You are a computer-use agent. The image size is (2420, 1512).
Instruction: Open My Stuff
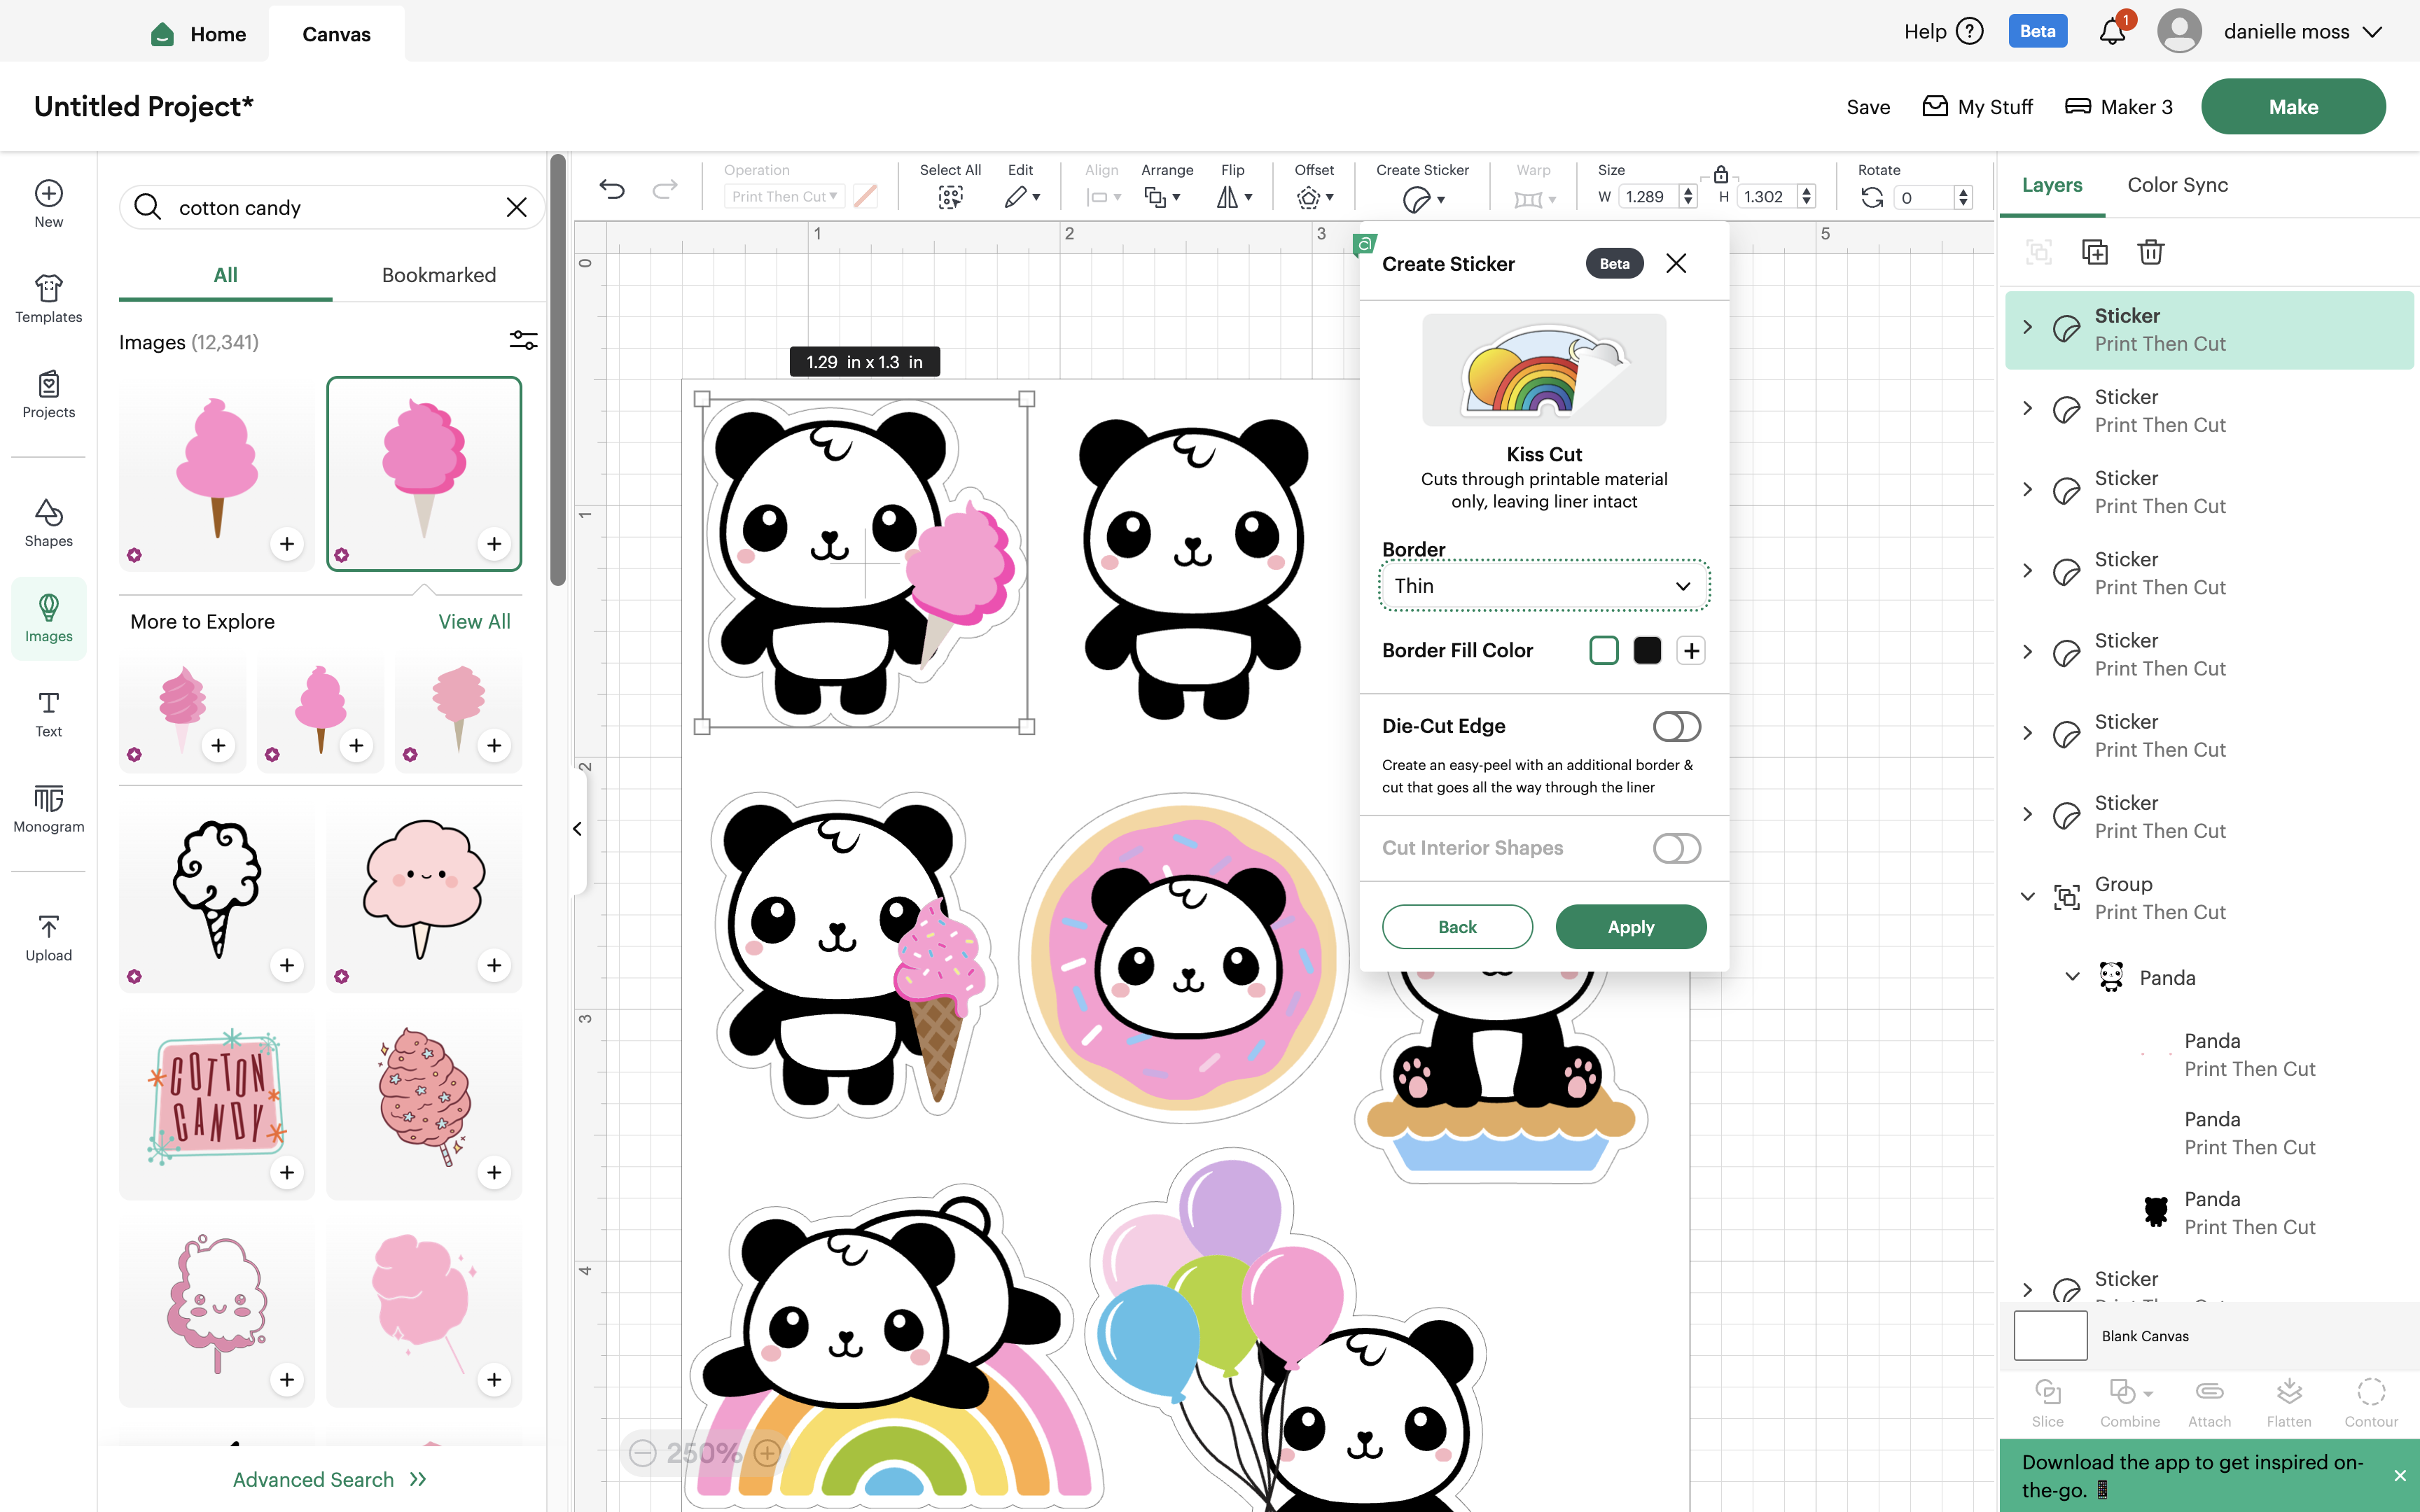click(1977, 107)
